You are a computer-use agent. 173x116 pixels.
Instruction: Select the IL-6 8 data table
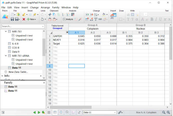15,44
